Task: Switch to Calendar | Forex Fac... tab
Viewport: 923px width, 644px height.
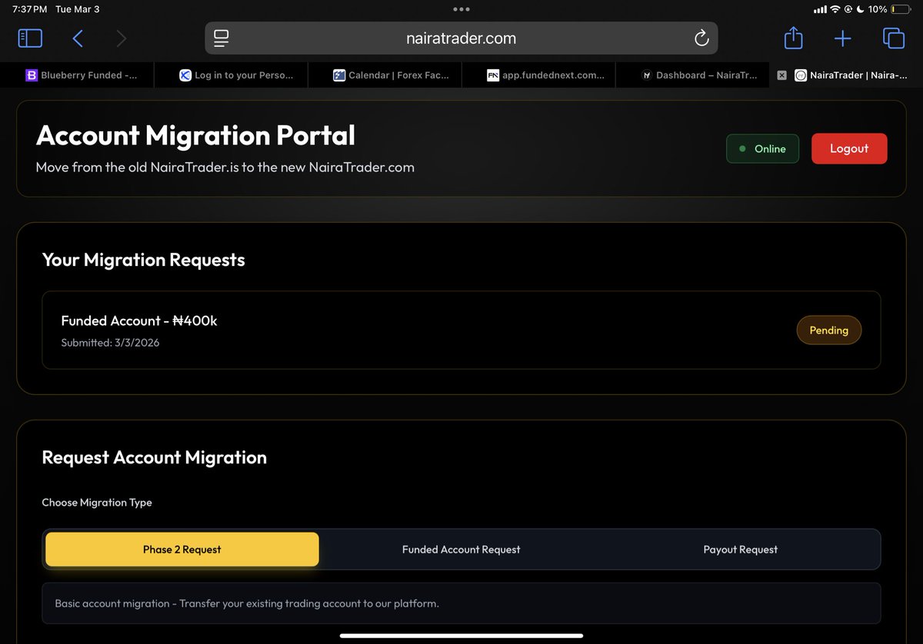Action: pos(385,75)
